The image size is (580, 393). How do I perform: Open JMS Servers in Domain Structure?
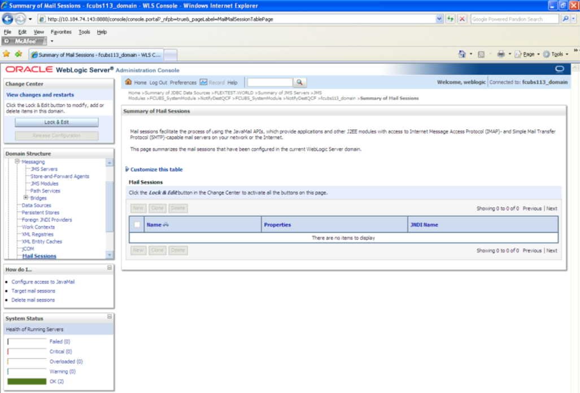[x=44, y=169]
